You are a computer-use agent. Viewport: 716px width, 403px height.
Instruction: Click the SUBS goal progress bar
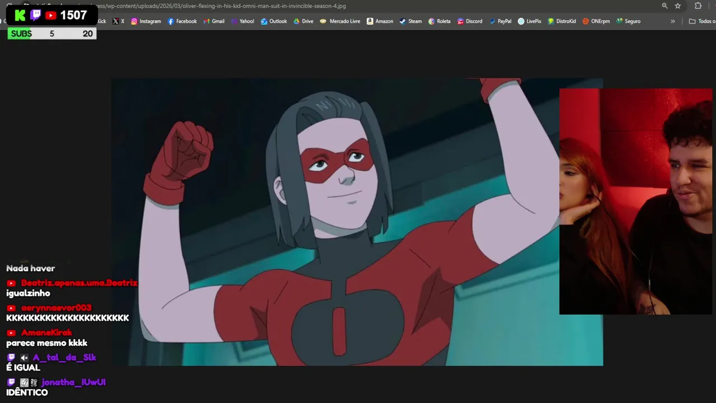(52, 34)
